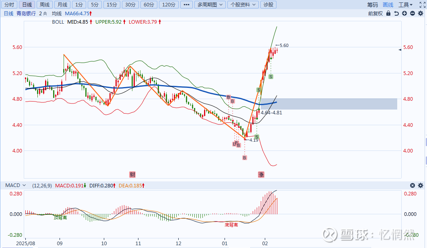Switch to the 分时 intraday tab
This screenshot has width=427, height=248.
pos(9,5)
